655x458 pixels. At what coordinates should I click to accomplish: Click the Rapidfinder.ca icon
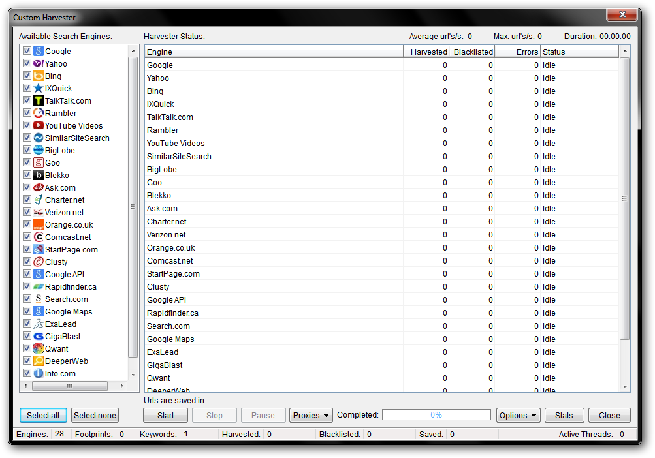pyautogui.click(x=39, y=287)
